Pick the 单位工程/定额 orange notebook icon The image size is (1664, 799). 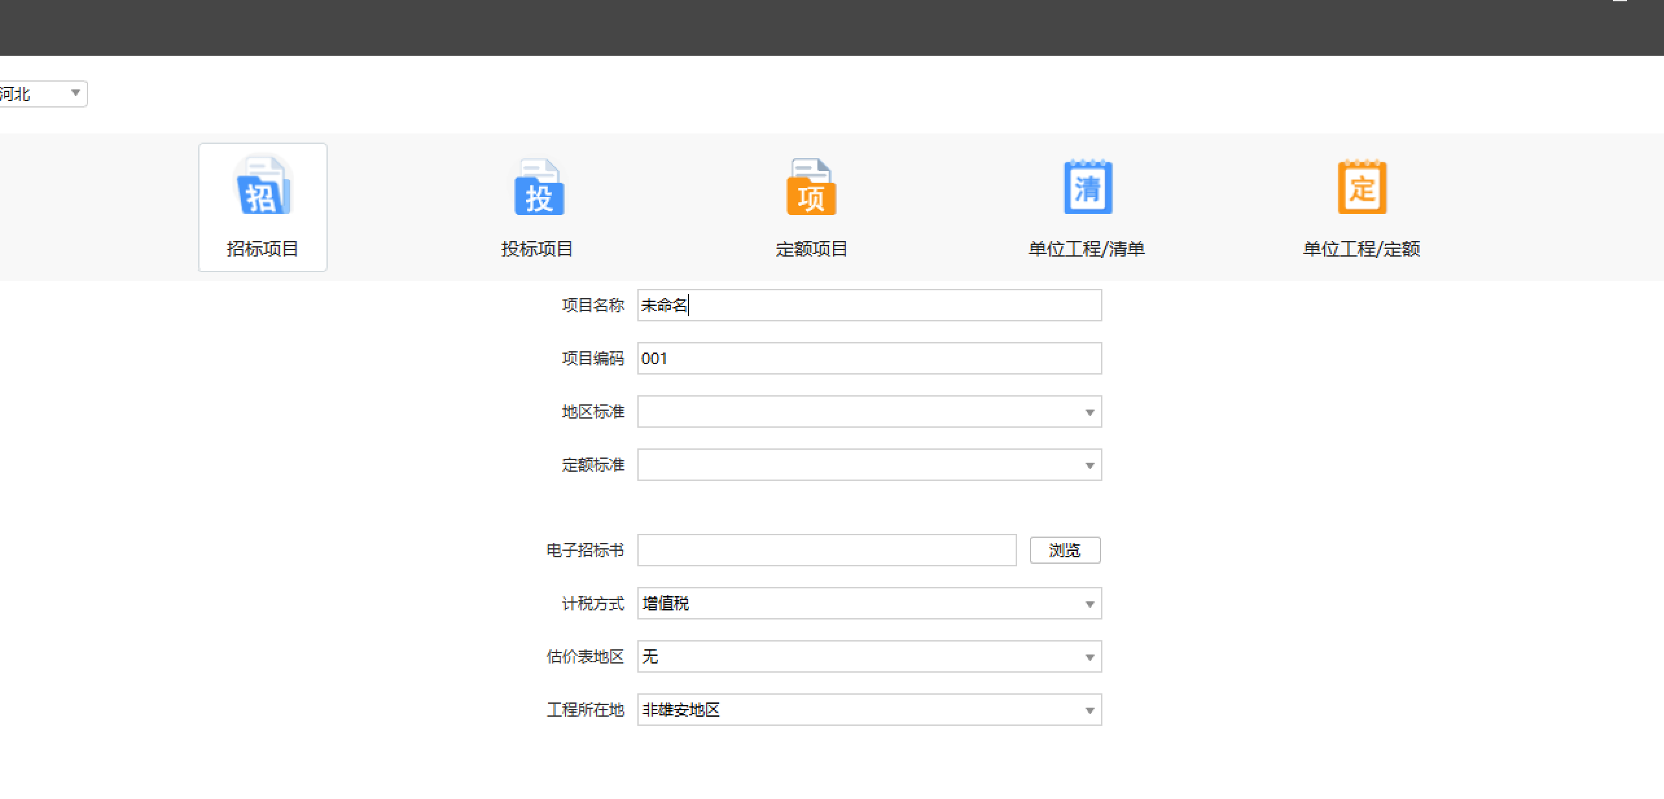click(1362, 187)
